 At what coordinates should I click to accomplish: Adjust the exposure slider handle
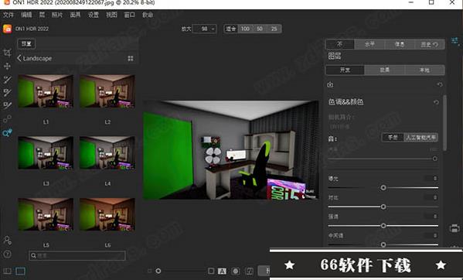click(x=383, y=187)
